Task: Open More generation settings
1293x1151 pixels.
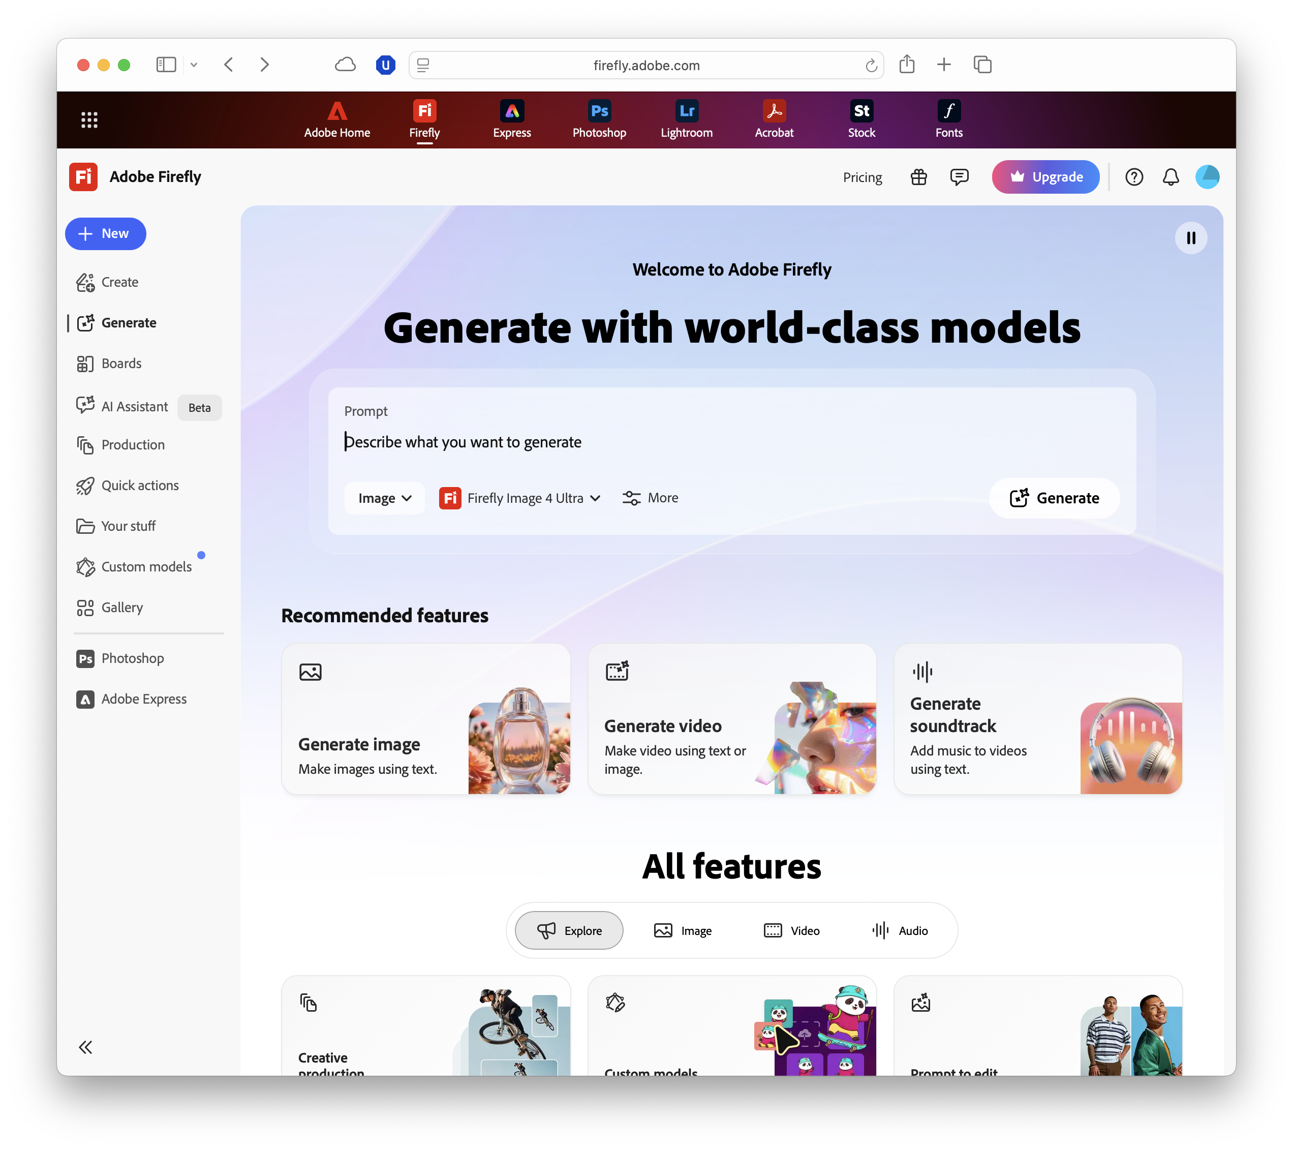Action: tap(650, 498)
